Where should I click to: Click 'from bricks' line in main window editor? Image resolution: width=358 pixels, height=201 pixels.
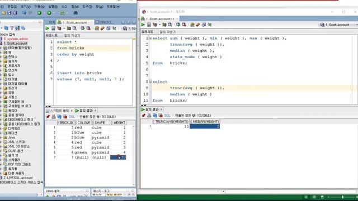[x=70, y=48]
